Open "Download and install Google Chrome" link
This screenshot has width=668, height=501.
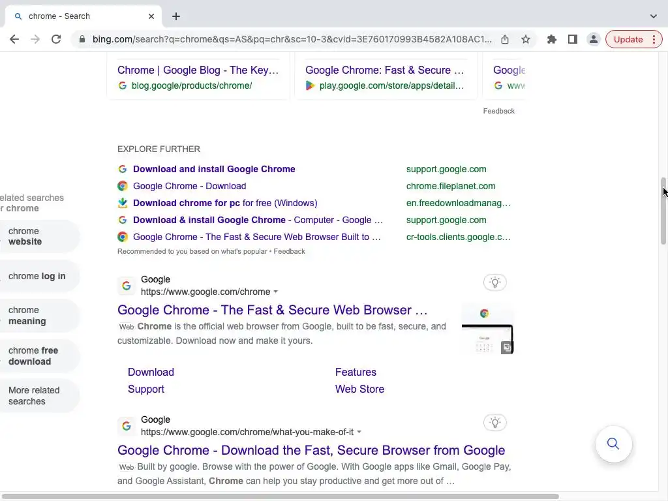pyautogui.click(x=214, y=169)
